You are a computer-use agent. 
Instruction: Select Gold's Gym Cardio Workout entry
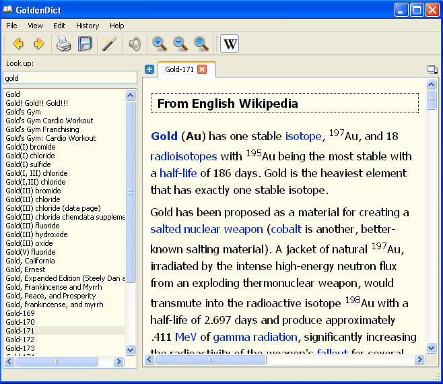click(x=65, y=121)
